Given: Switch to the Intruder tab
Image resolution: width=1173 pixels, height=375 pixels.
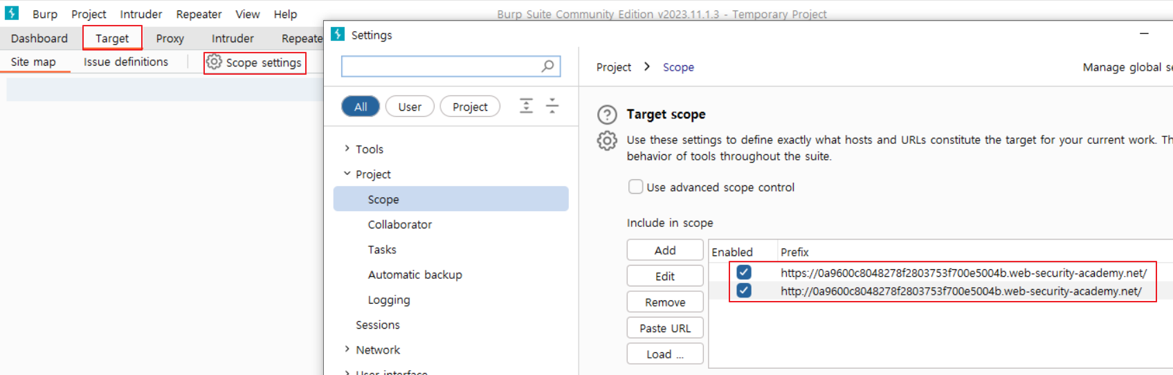Looking at the screenshot, I should [233, 38].
